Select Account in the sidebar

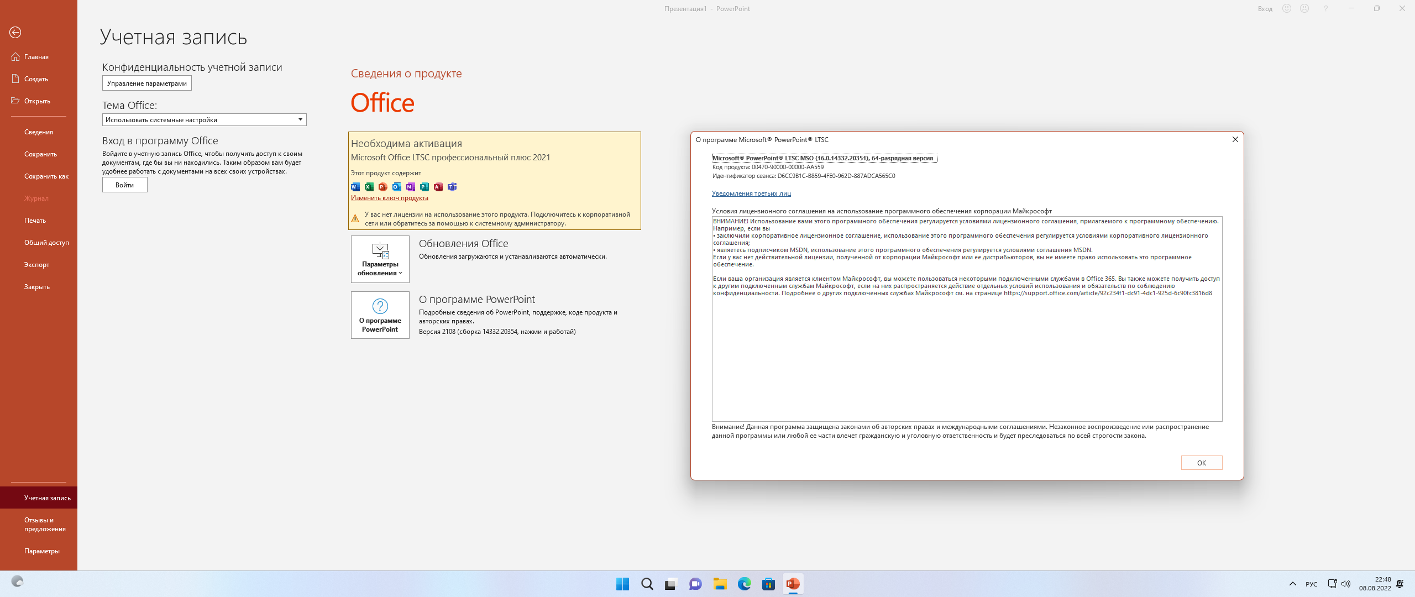tap(39, 498)
